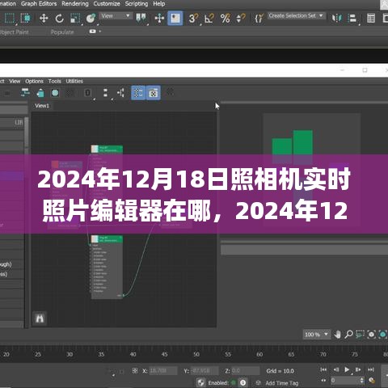Screen dimensions: 388x388
Task: Open the Customize menu
Action: pos(107,4)
